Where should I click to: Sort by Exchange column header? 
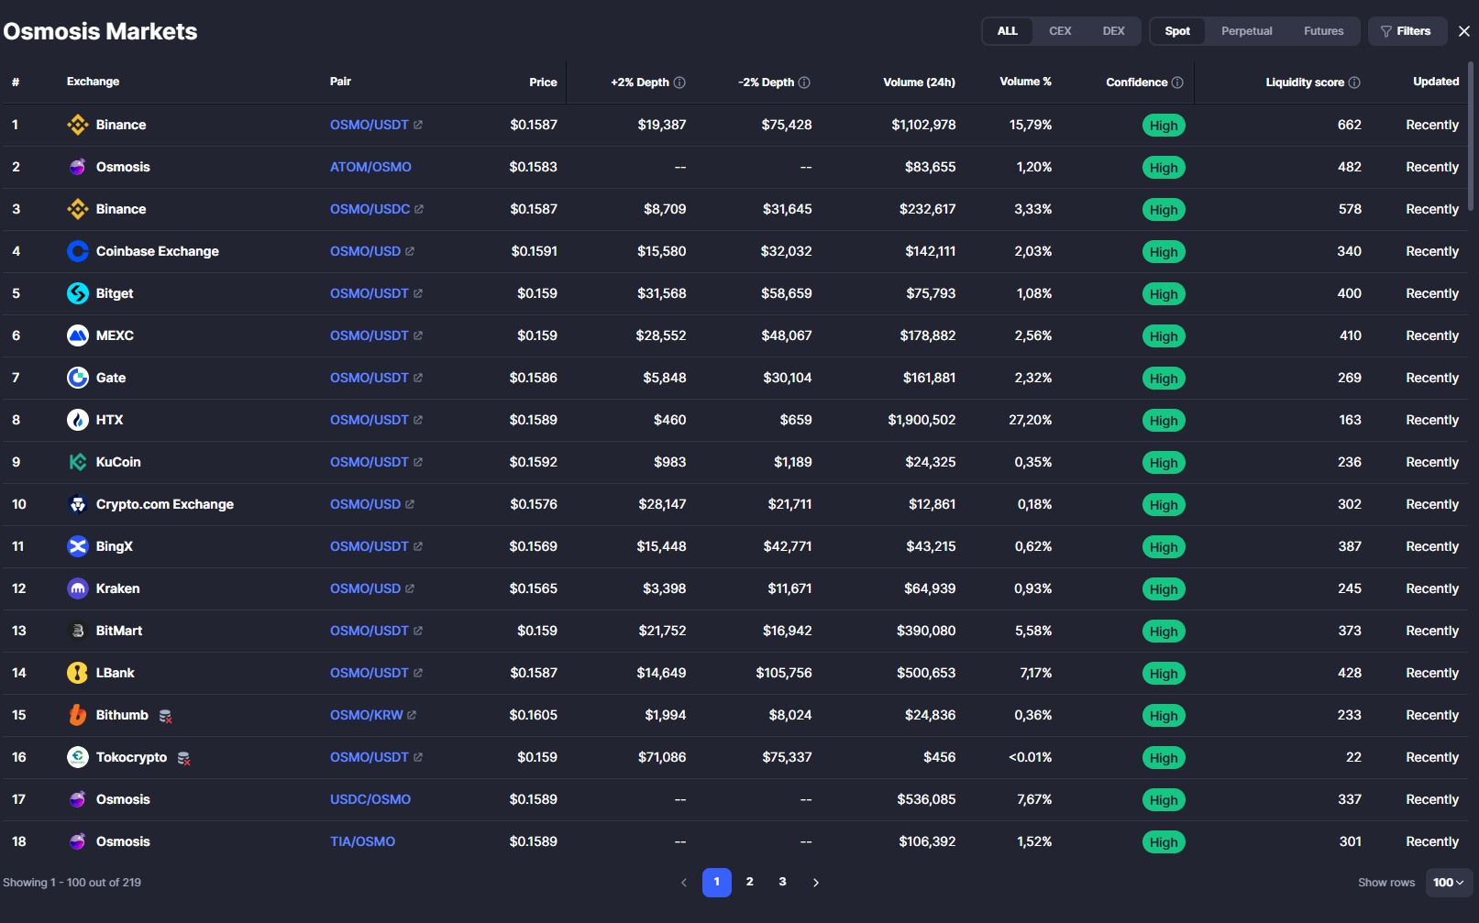coord(93,82)
